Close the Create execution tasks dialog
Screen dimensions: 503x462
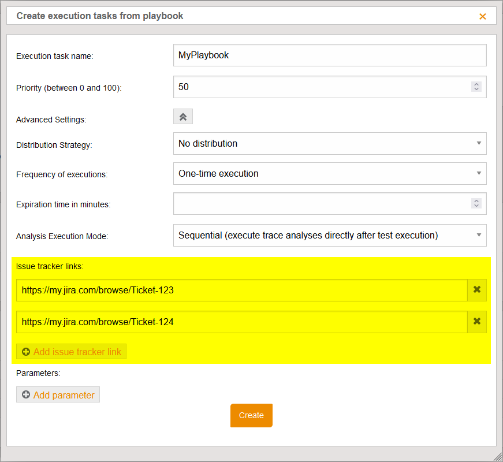tap(483, 16)
